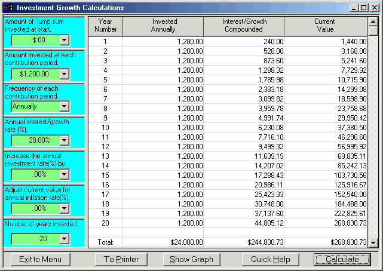Image resolution: width=383 pixels, height=271 pixels.
Task: Maximize the Investment Growth Calculations window
Action: (x=364, y=8)
